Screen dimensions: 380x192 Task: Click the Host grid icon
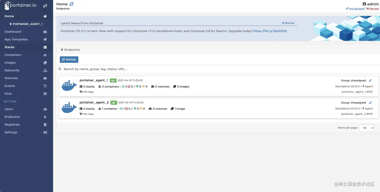45,94
